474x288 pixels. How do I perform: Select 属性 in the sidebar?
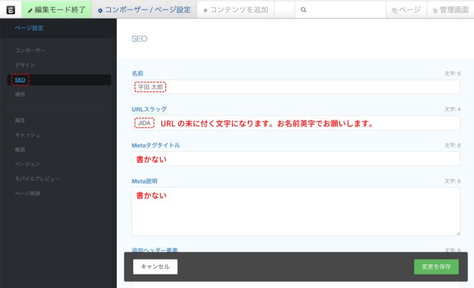pyautogui.click(x=20, y=120)
